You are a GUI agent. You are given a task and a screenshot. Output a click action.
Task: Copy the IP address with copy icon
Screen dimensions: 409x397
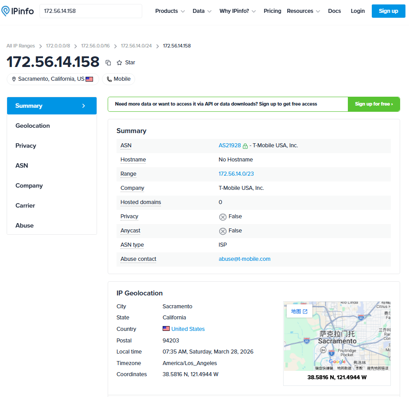tap(108, 63)
